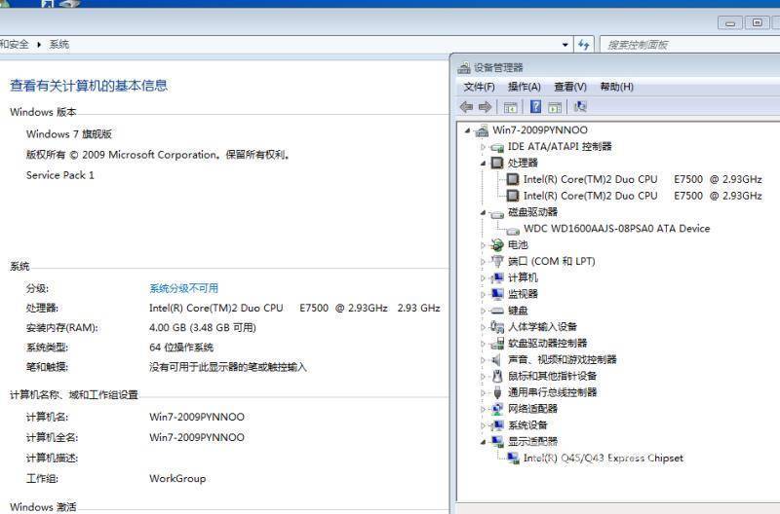Open the 操作(A) menu
The image size is (780, 514).
(525, 87)
